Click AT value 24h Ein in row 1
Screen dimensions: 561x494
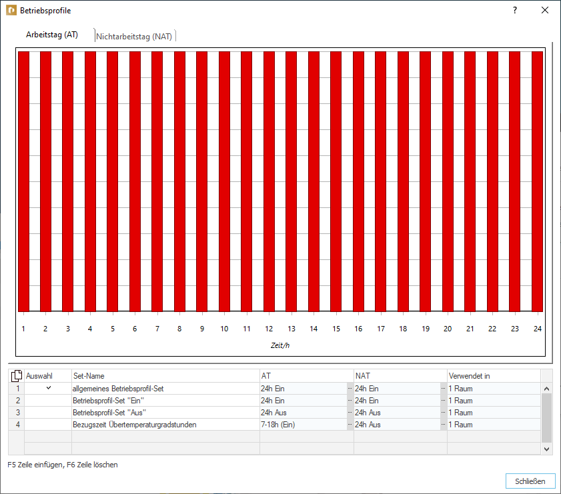pyautogui.click(x=273, y=389)
